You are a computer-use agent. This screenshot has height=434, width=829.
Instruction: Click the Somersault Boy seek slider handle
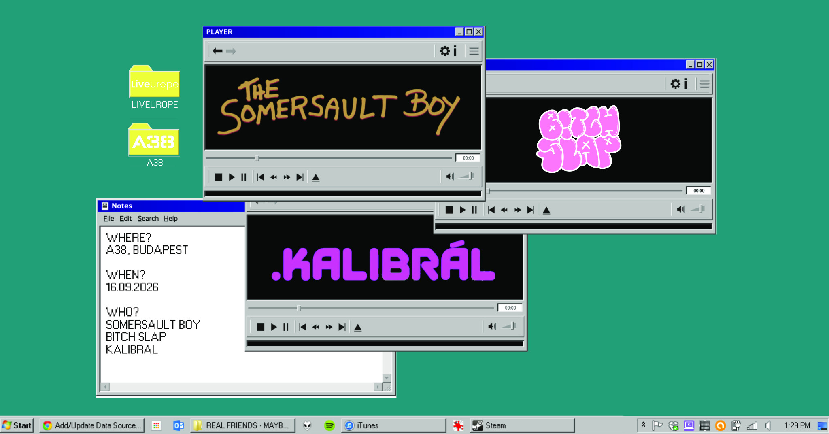click(257, 158)
